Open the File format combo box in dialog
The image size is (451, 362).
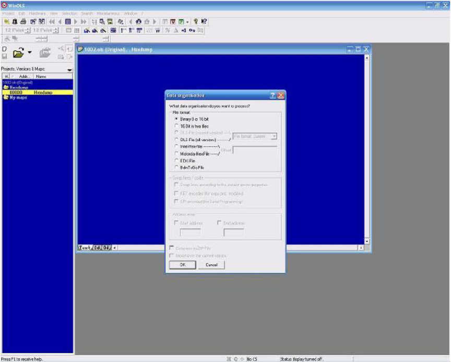pos(255,136)
